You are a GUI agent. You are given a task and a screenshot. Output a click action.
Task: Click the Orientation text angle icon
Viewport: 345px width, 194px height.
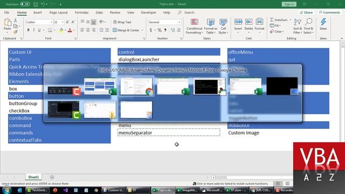tap(101, 22)
